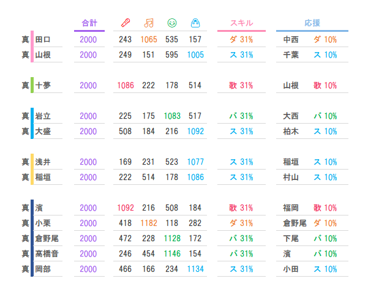Screen dimensions: 368x292
Task: Click the 2000 total in 十夢 row
Action: [88, 85]
